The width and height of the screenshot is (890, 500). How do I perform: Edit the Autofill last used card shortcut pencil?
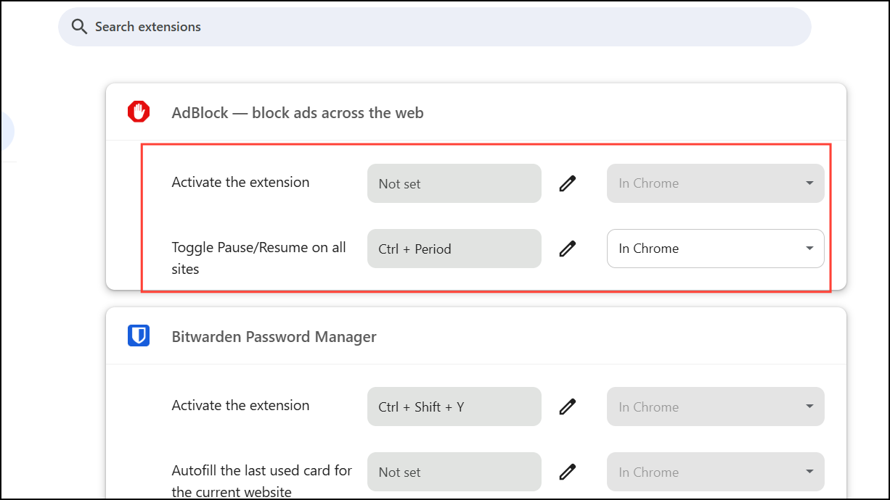(568, 472)
